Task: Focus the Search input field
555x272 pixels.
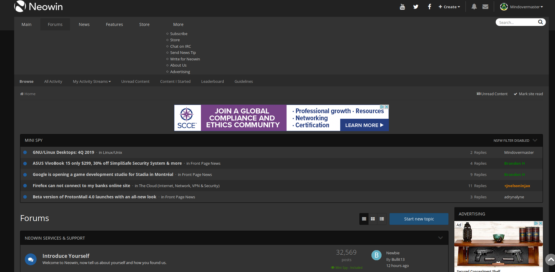Action: [x=517, y=22]
